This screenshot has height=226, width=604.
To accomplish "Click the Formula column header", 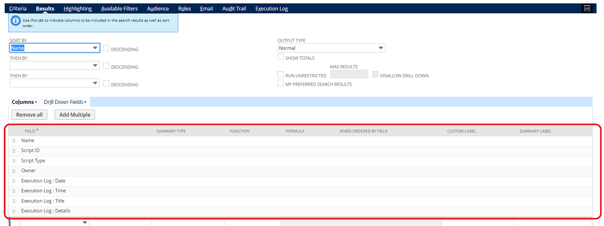I will coord(295,131).
